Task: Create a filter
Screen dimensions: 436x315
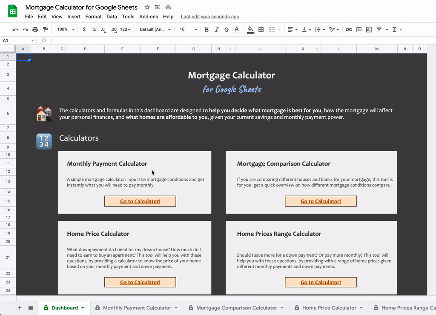Action: [x=379, y=29]
